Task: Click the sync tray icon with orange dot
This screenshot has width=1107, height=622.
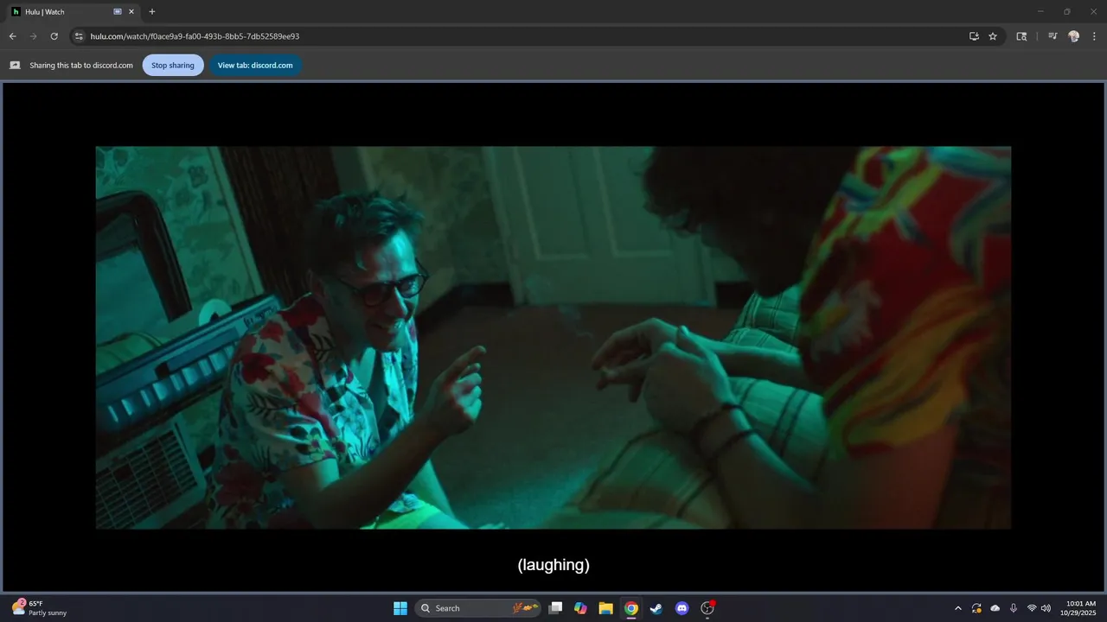Action: click(x=976, y=608)
